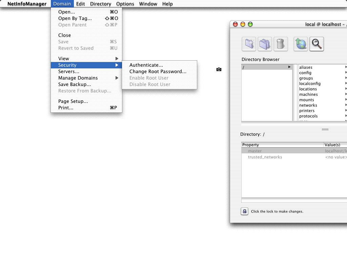This screenshot has width=347, height=260.
Task: Expand the Manage Domains submenu
Action: [x=86, y=78]
